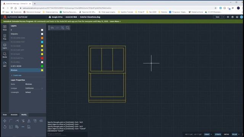This screenshot has width=244, height=137.
Task: Expand OSNAP options arrow
Action: tap(211, 134)
